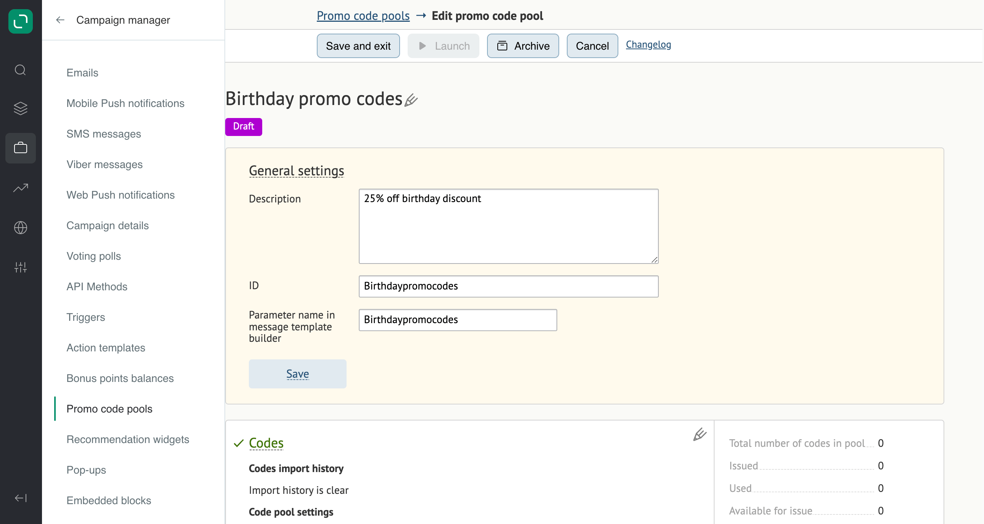Screen dimensions: 984x524
Task: Open Emails in the campaign menu
Action: coord(82,73)
